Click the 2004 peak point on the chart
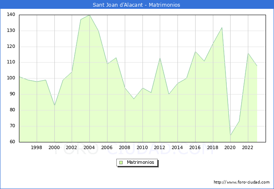This screenshot has height=189, width=274. pyautogui.click(x=90, y=15)
